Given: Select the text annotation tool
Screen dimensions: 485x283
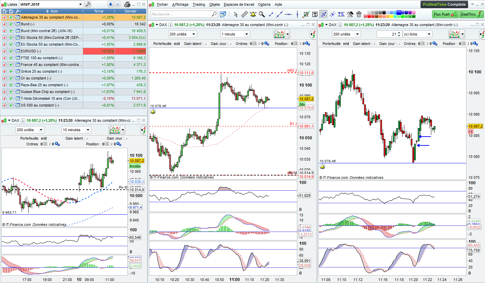Looking at the screenshot, I should (315, 14).
